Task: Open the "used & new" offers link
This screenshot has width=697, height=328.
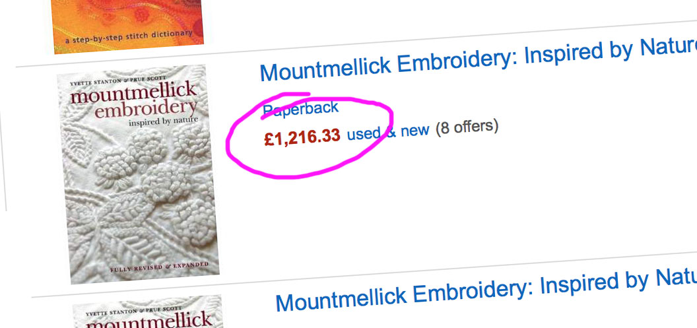Action: tap(388, 131)
